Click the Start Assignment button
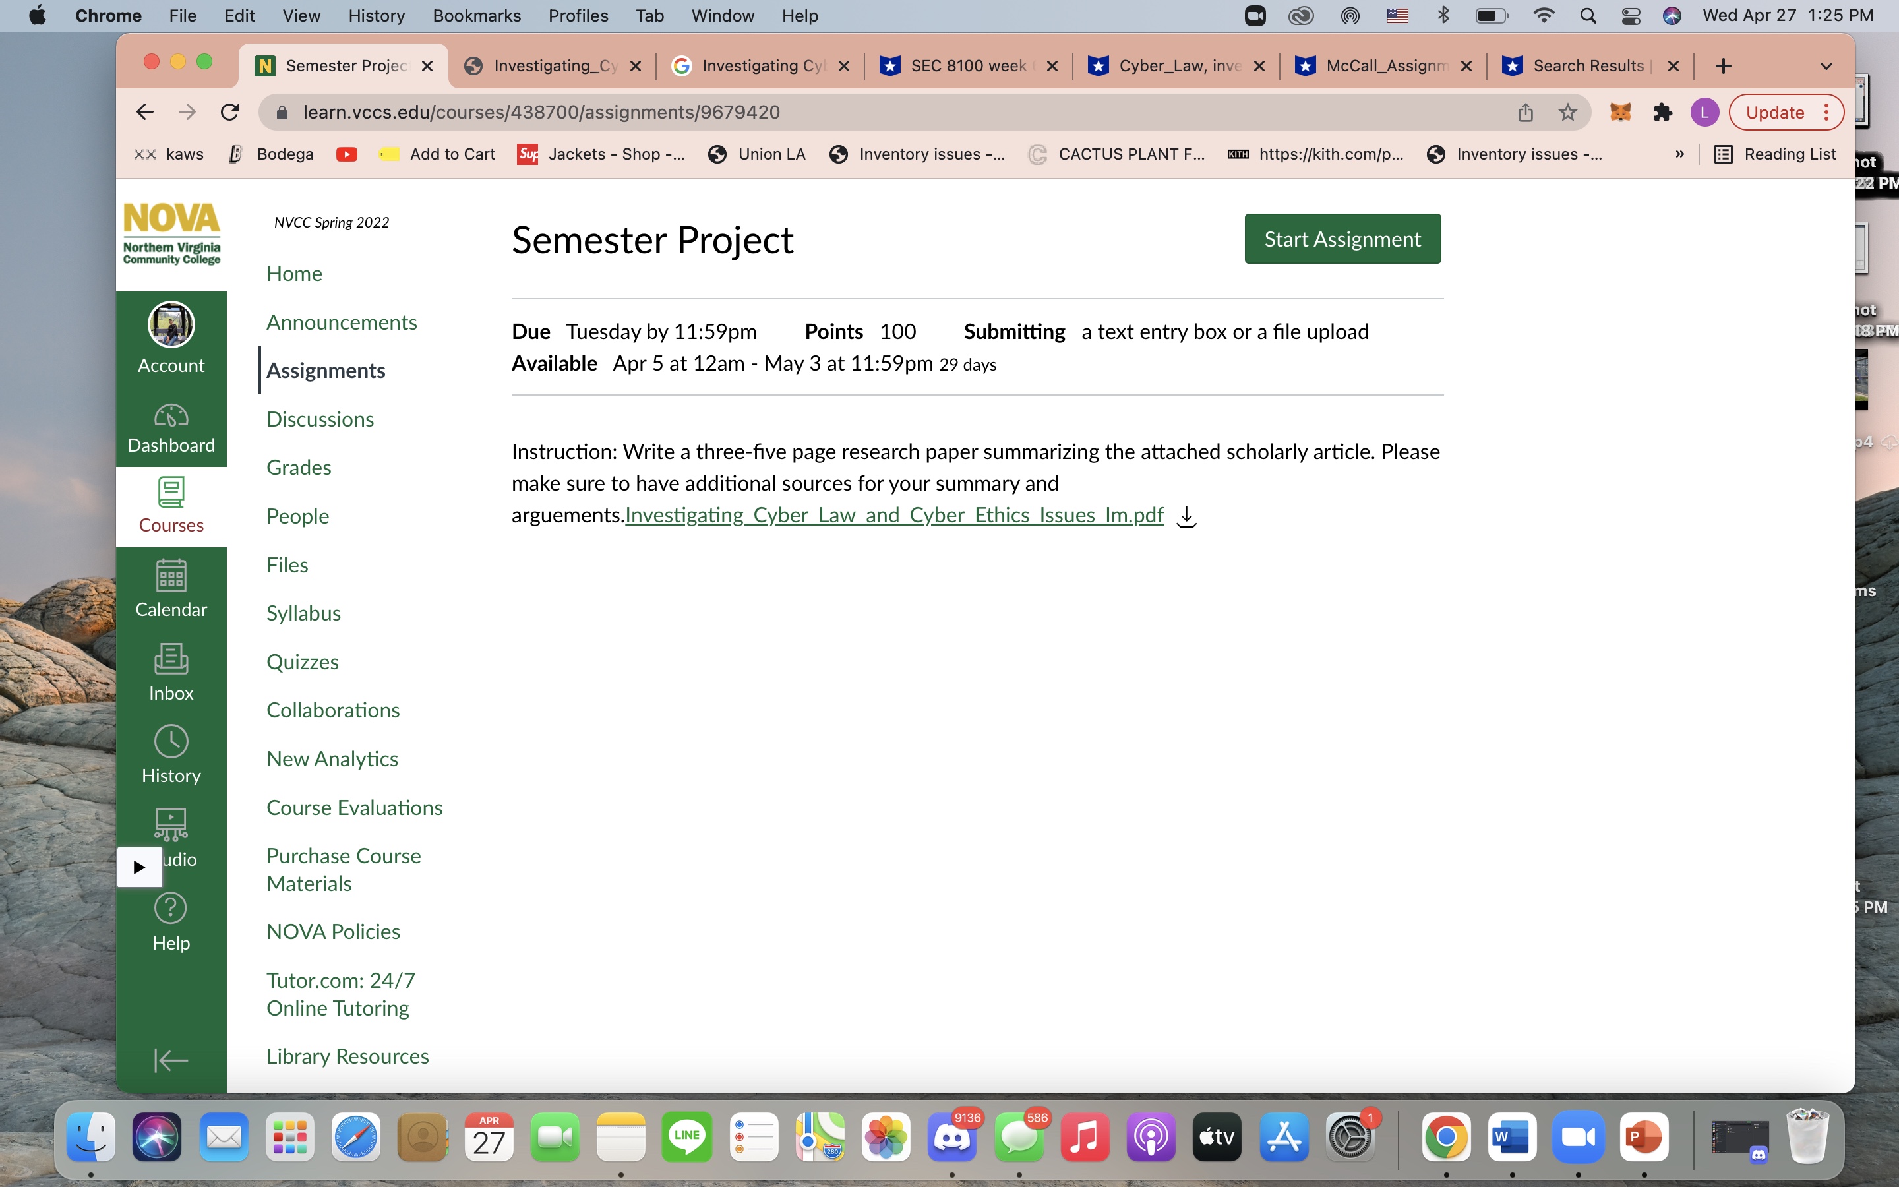This screenshot has height=1187, width=1899. pos(1342,239)
